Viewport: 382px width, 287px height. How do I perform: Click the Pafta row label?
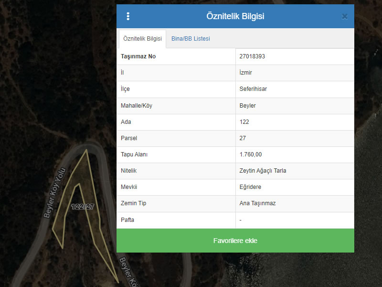click(x=127, y=220)
